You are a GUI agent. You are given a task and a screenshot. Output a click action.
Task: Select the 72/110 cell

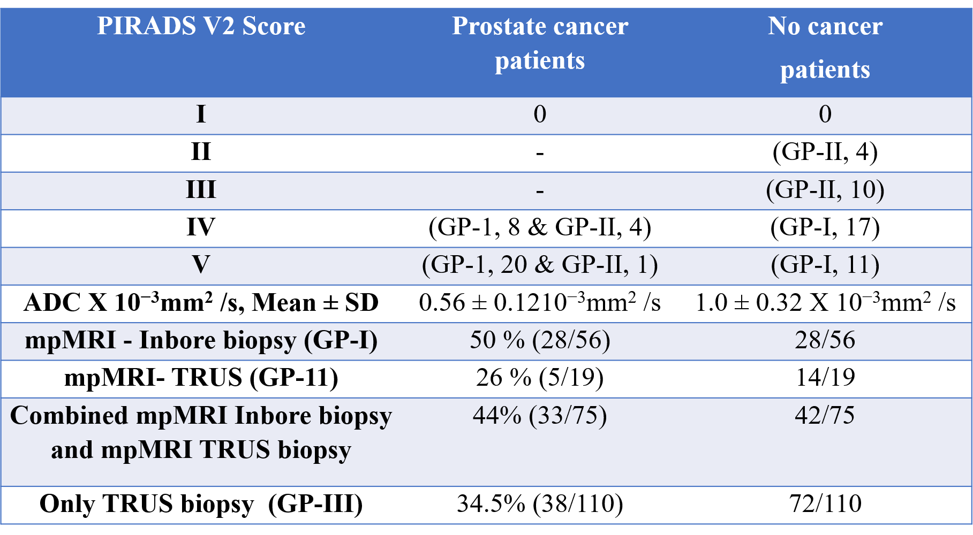pos(825,504)
